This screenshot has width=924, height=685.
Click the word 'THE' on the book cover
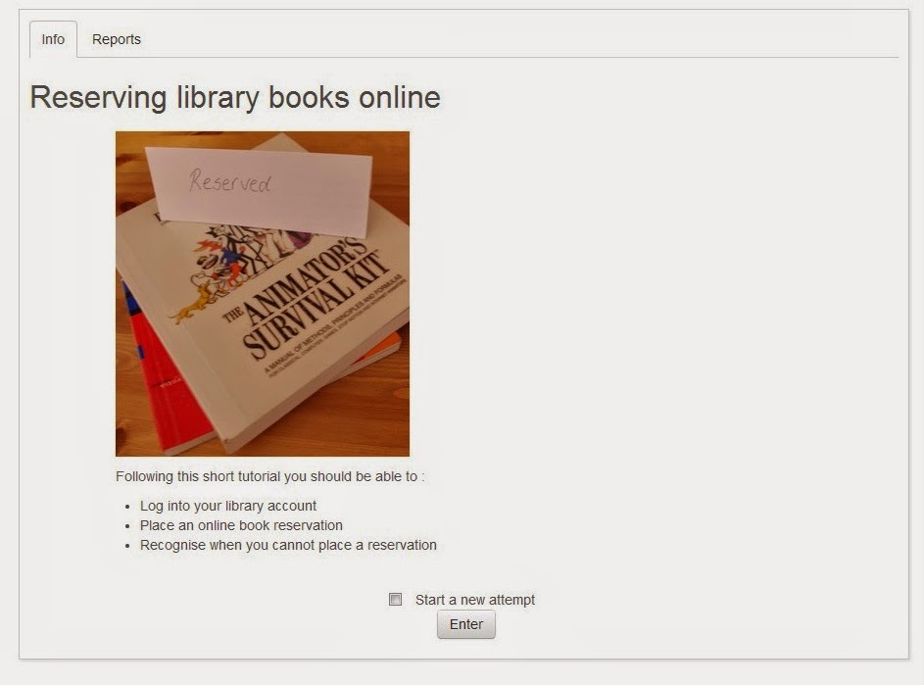pyautogui.click(x=233, y=315)
